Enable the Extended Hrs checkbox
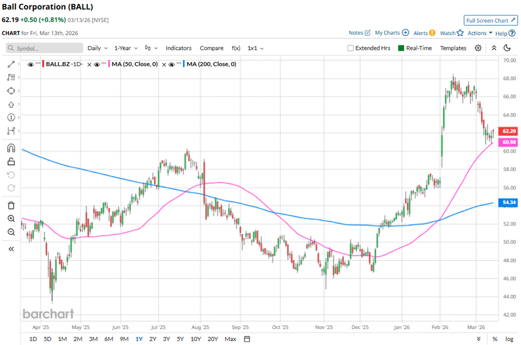Viewport: 521px width, 345px height. 350,48
